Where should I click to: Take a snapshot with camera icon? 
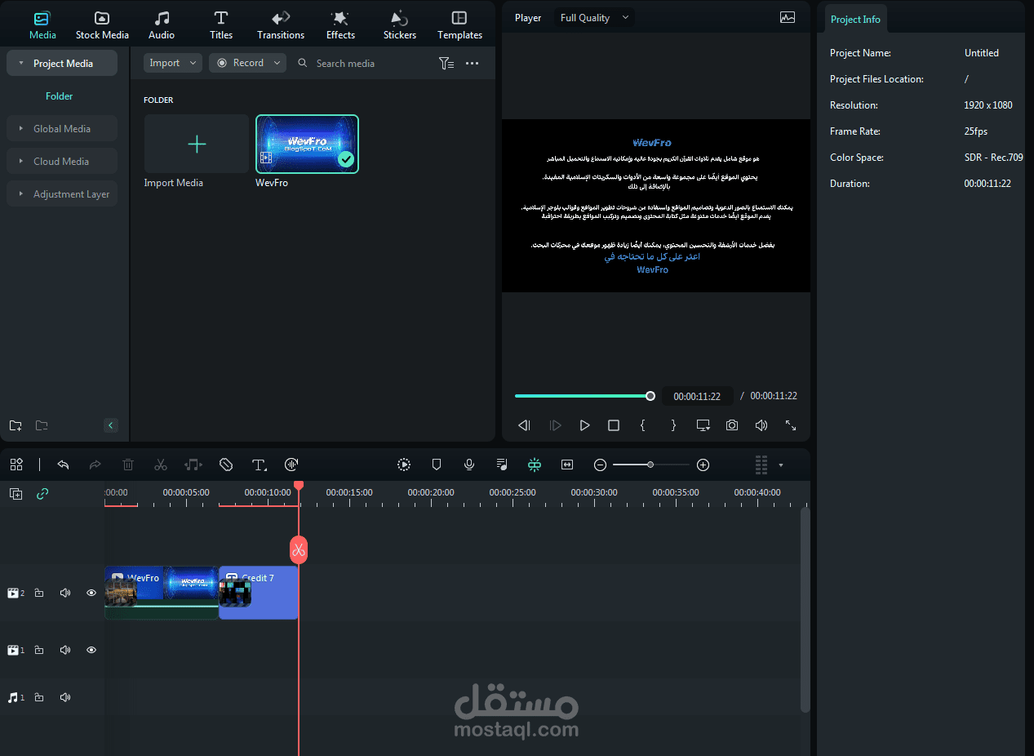tap(732, 425)
